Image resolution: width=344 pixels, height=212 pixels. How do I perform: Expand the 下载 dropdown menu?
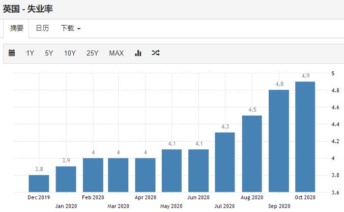click(71, 28)
